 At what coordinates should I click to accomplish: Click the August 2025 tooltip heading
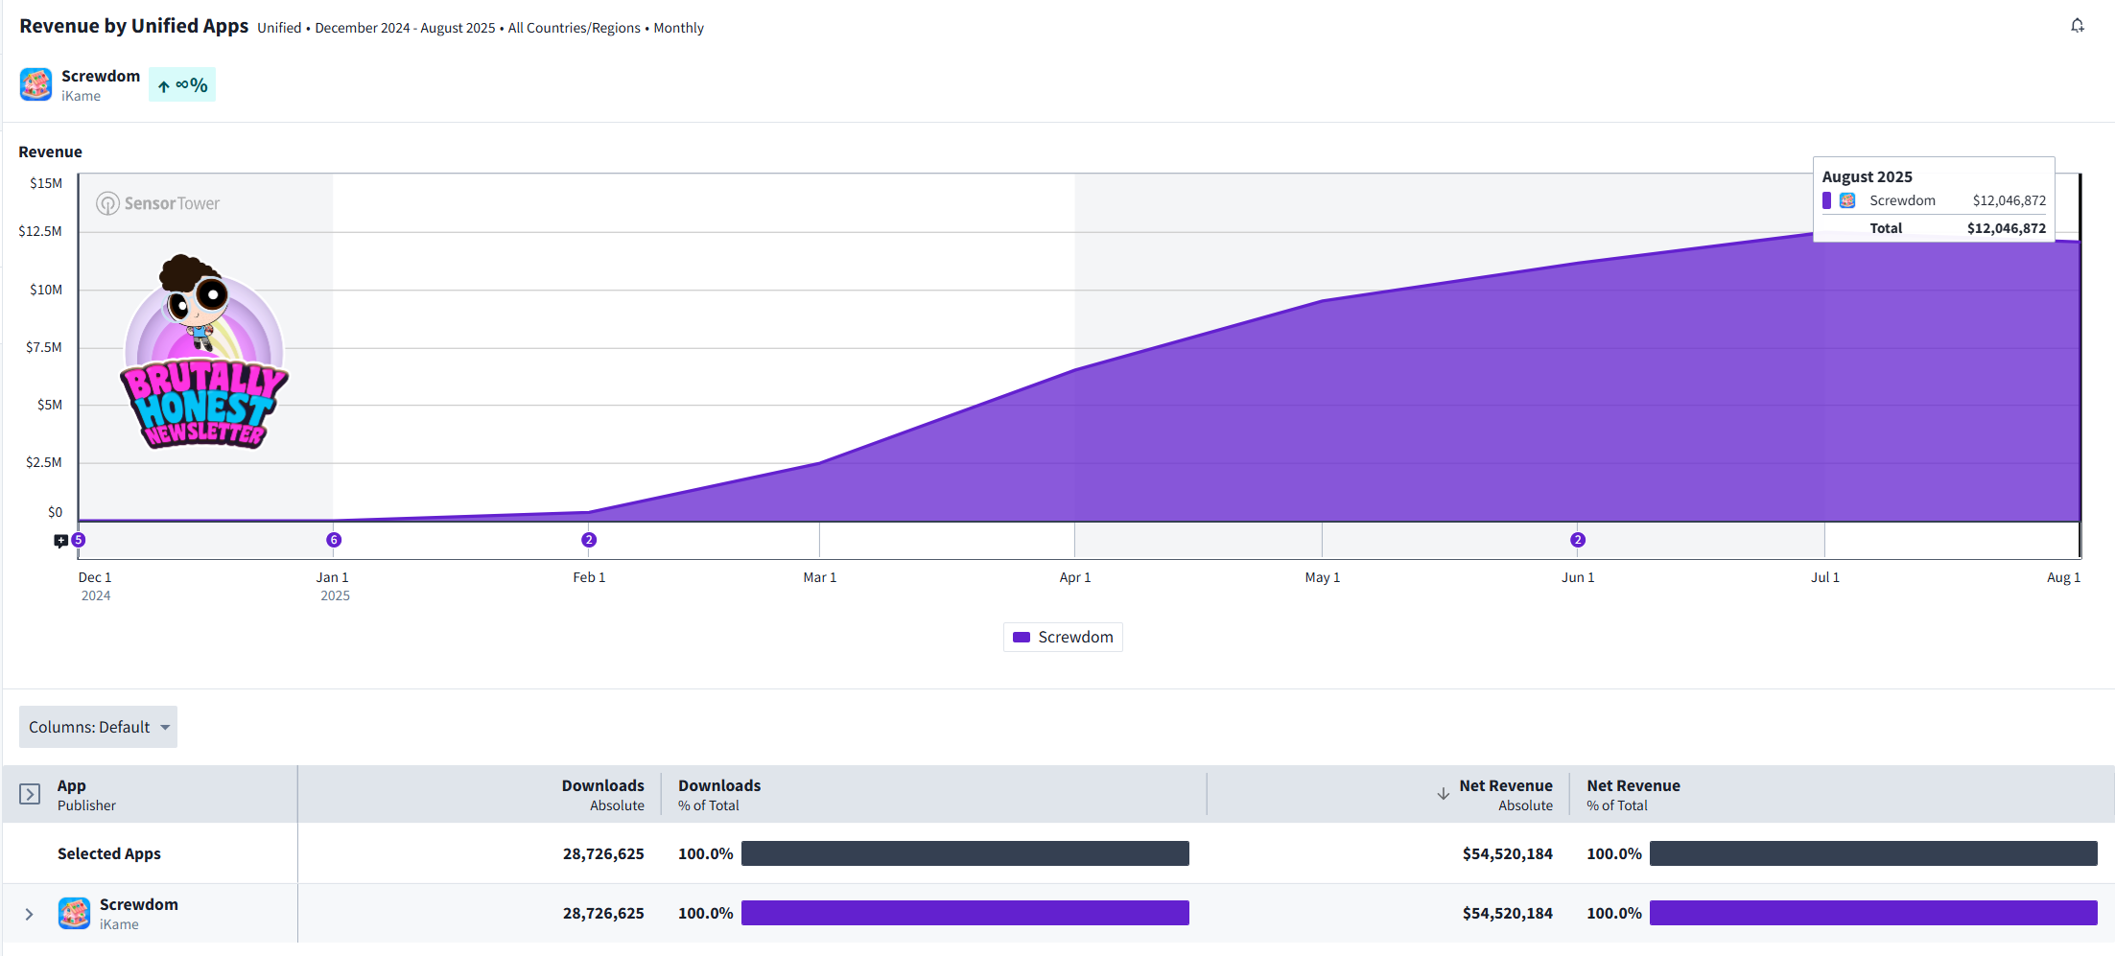pos(1867,176)
